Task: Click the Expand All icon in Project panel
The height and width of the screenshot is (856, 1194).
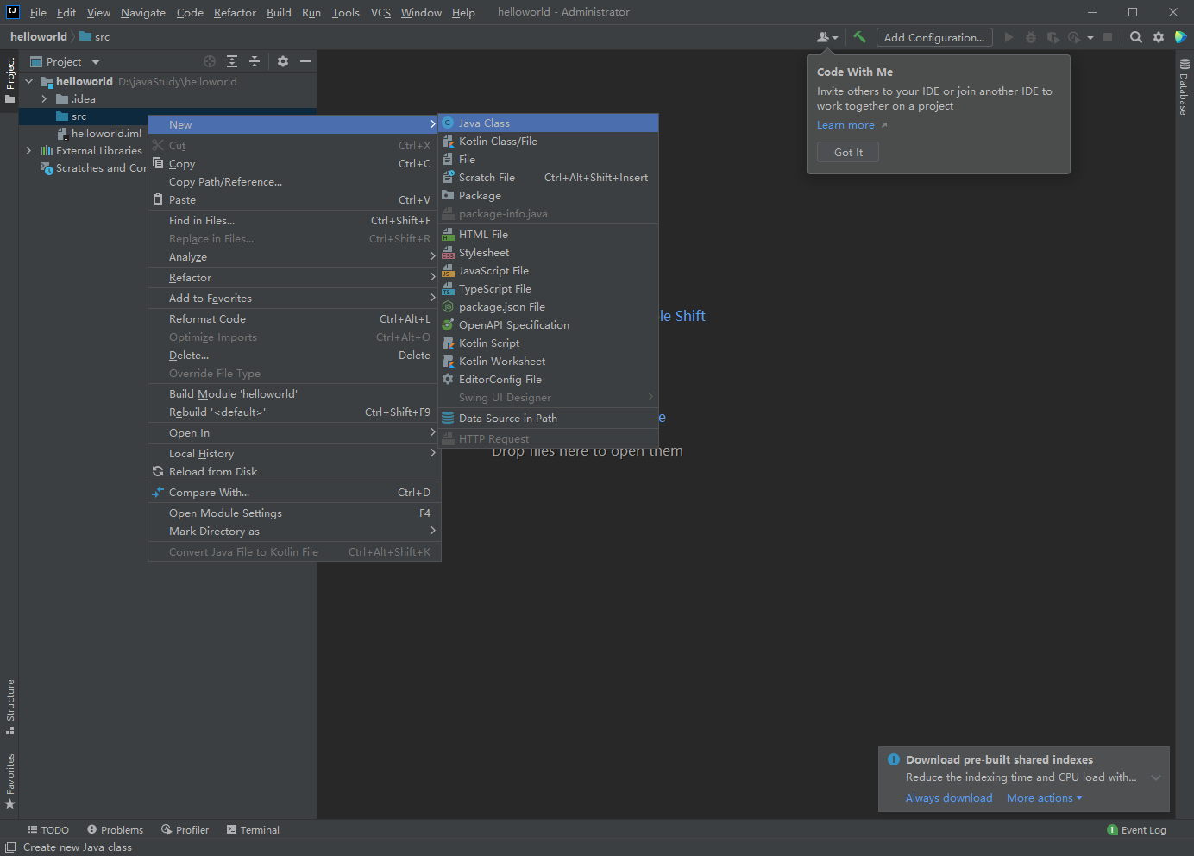Action: click(232, 61)
